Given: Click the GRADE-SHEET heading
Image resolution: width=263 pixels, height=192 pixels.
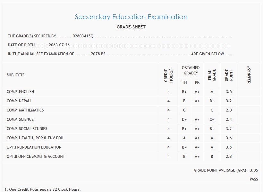Looking at the screenshot, I should 131,27.
